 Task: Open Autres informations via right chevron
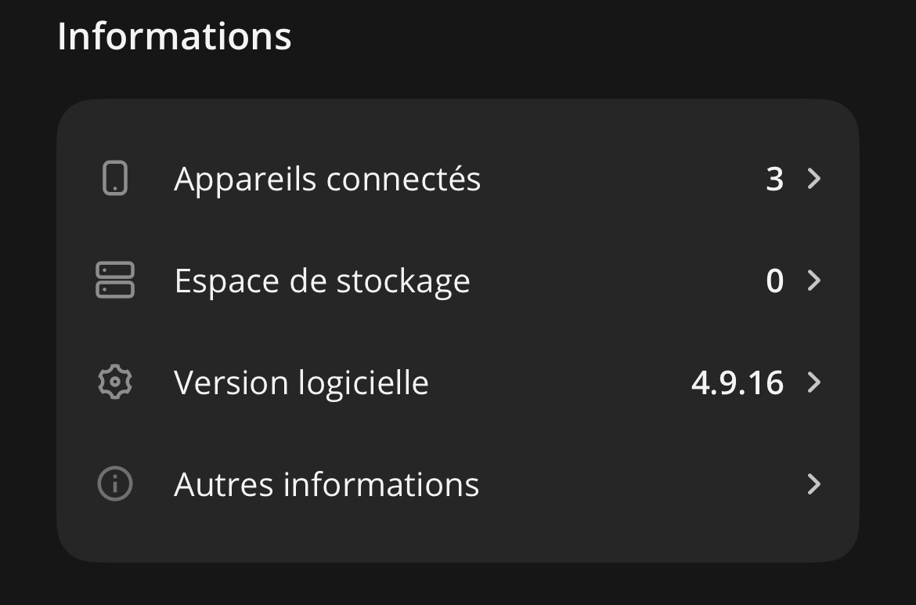coord(814,484)
